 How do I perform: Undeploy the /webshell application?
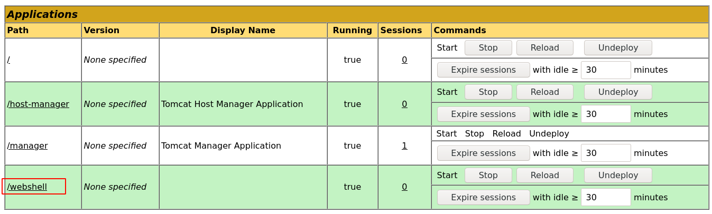[617, 175]
